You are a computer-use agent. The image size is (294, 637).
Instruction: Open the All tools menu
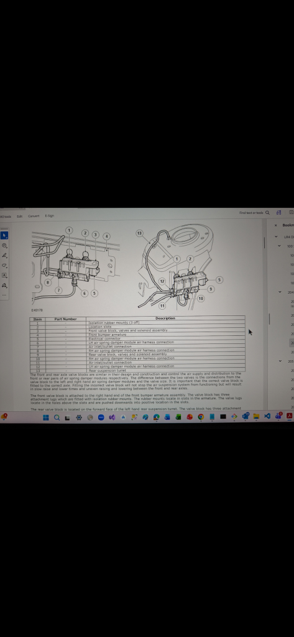(x=6, y=216)
